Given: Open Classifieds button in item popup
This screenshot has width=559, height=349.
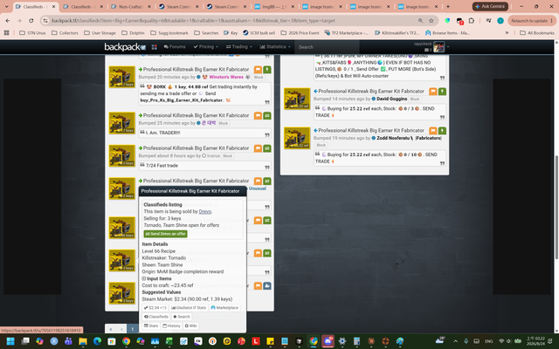Looking at the screenshot, I should [156, 317].
